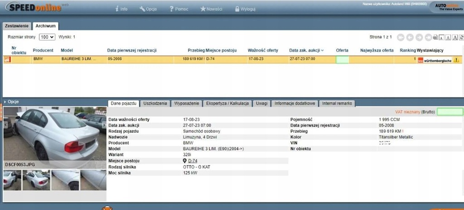Go to the next results page
The width and height of the screenshot is (464, 210).
[x=419, y=37]
